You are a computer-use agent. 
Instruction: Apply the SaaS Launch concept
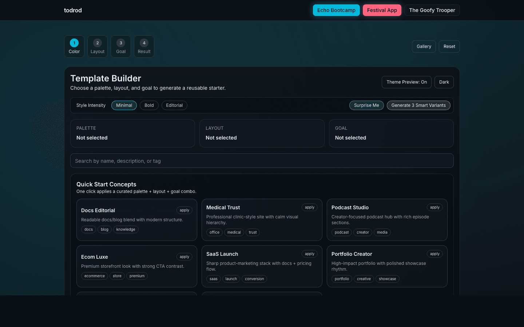coord(310,254)
